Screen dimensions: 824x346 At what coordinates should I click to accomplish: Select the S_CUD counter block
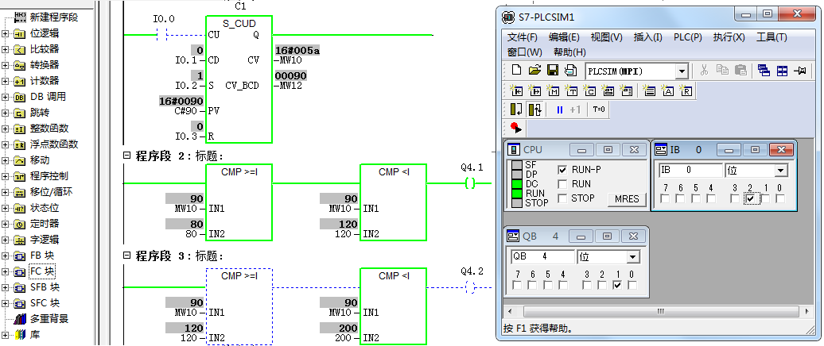[239, 79]
